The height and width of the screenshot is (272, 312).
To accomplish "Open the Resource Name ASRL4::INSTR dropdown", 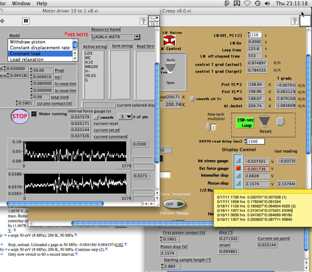I will 136,37.
